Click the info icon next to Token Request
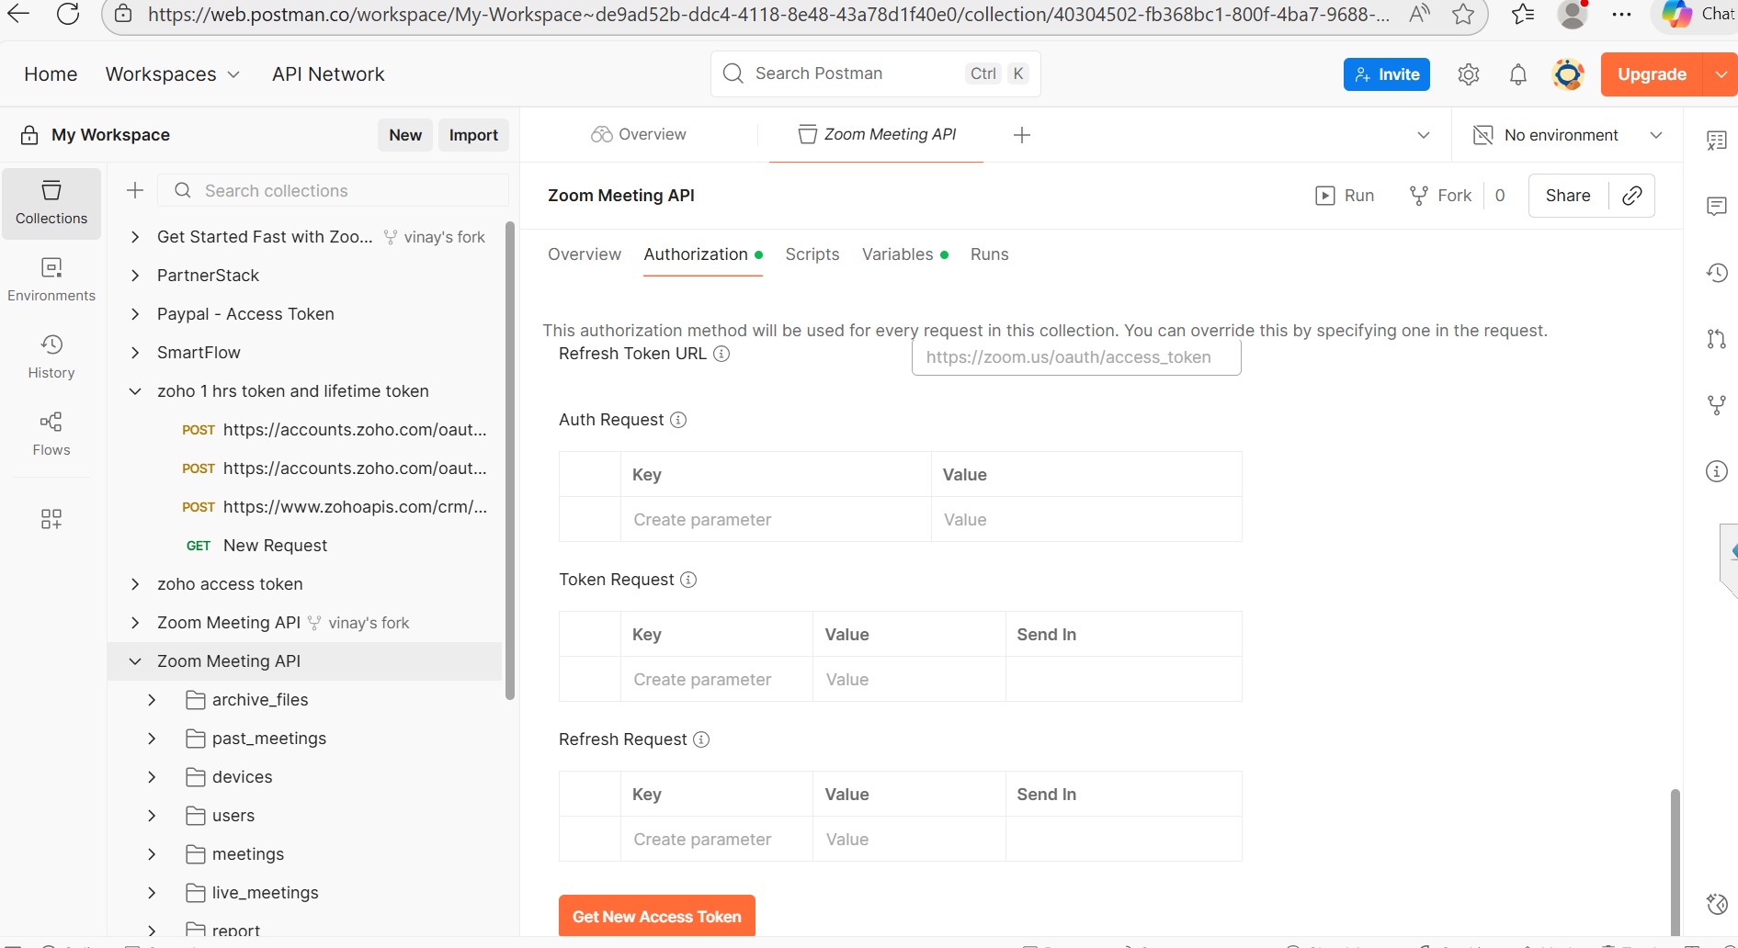Screen dimensions: 1738x948 pyautogui.click(x=688, y=580)
